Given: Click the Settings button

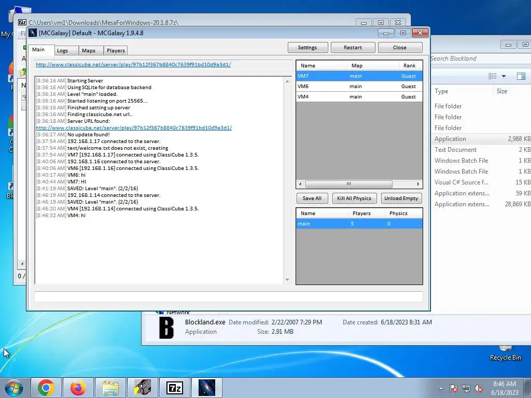Looking at the screenshot, I should coord(308,47).
